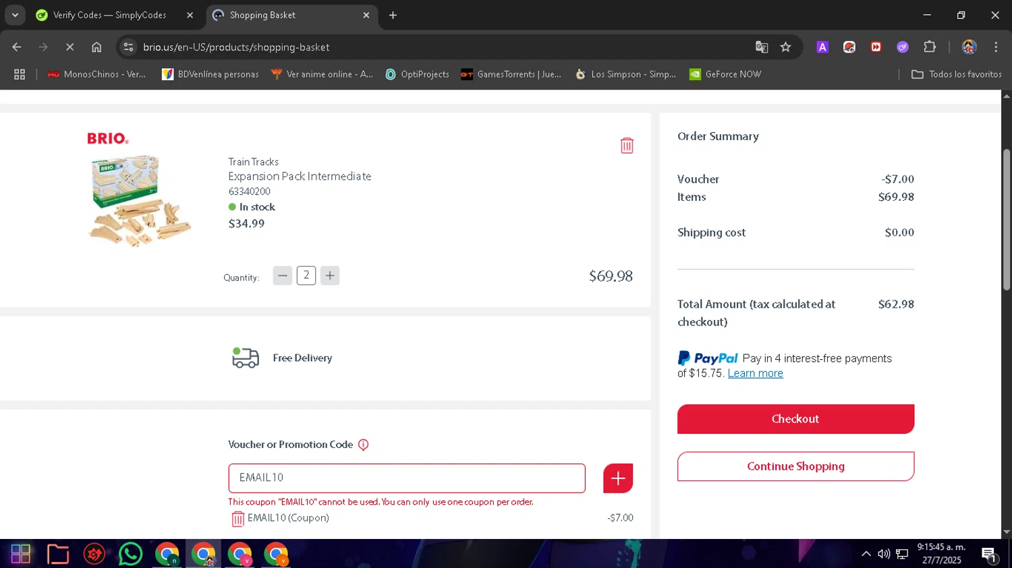
Task: Close the Verify Codes tab
Action: click(190, 15)
